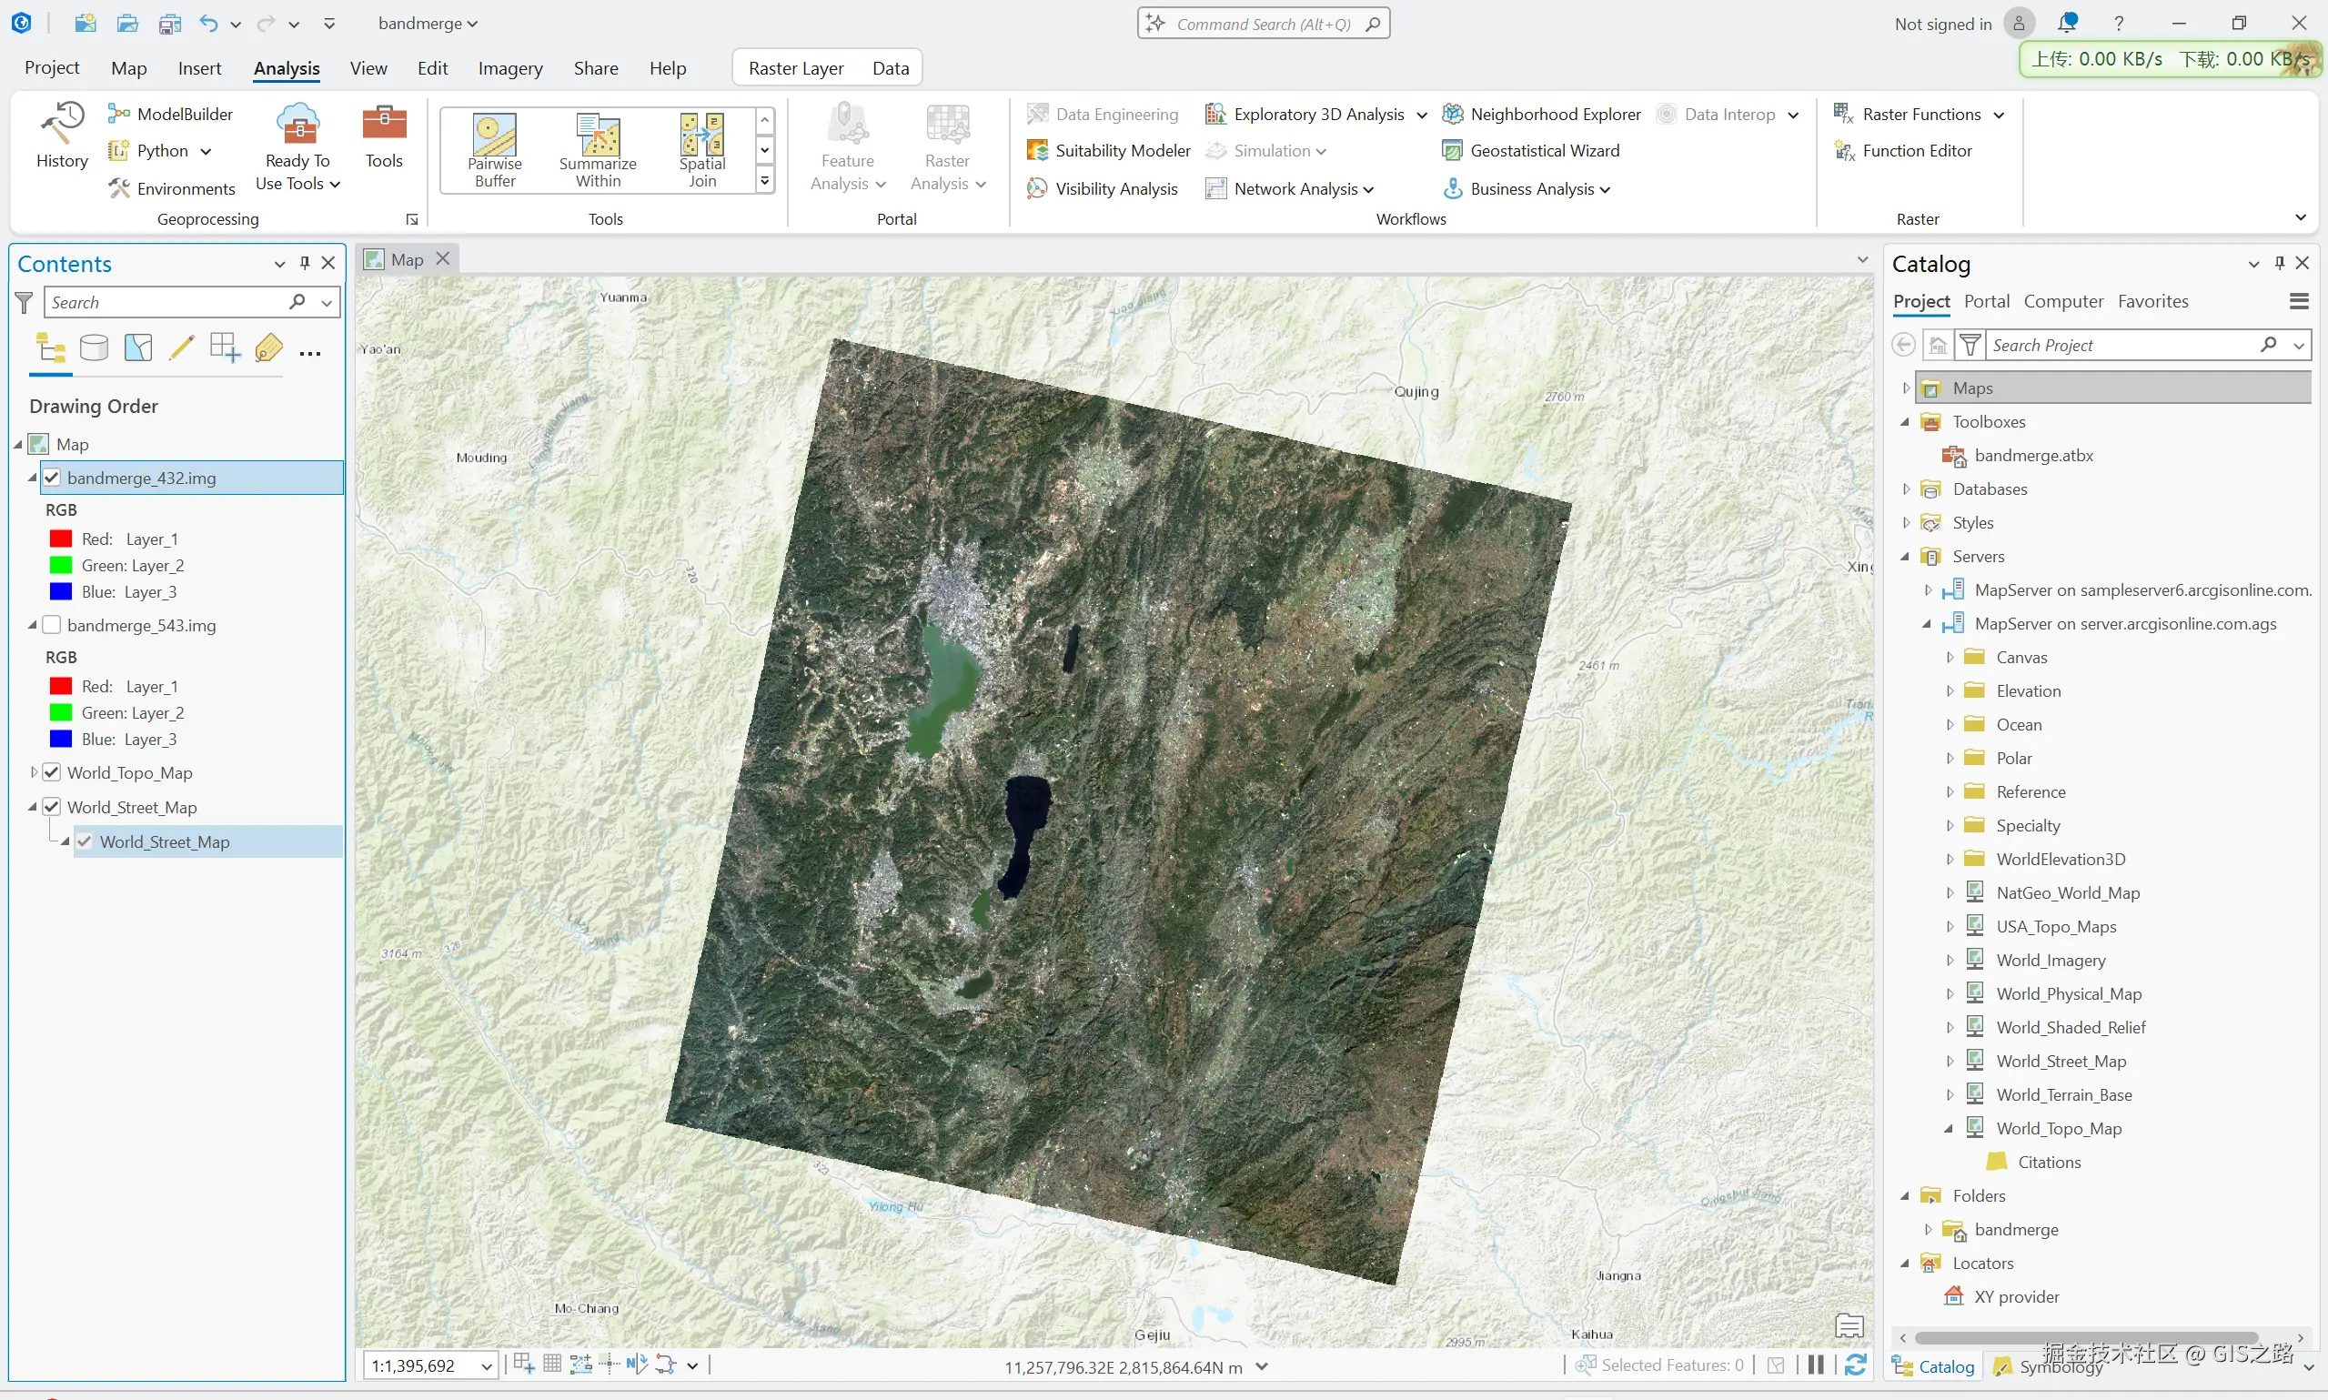Open the Imagery ribbon tab

[x=509, y=68]
